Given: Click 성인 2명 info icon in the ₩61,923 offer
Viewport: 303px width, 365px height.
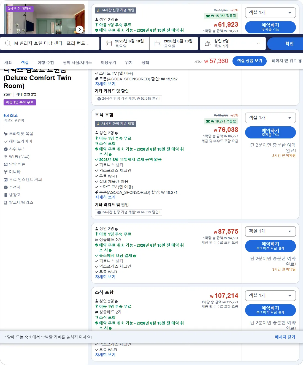Looking at the screenshot, I should tap(116, 20).
